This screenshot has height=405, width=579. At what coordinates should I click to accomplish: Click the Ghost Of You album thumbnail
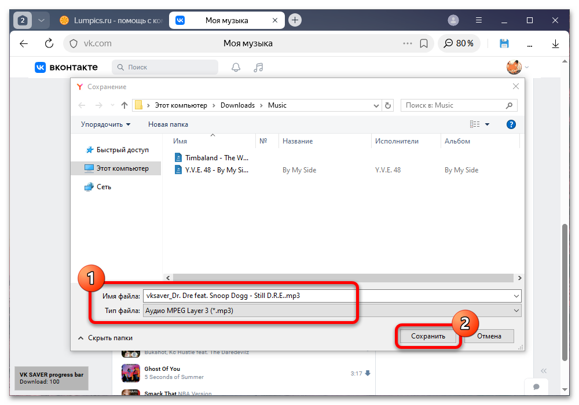coord(131,373)
